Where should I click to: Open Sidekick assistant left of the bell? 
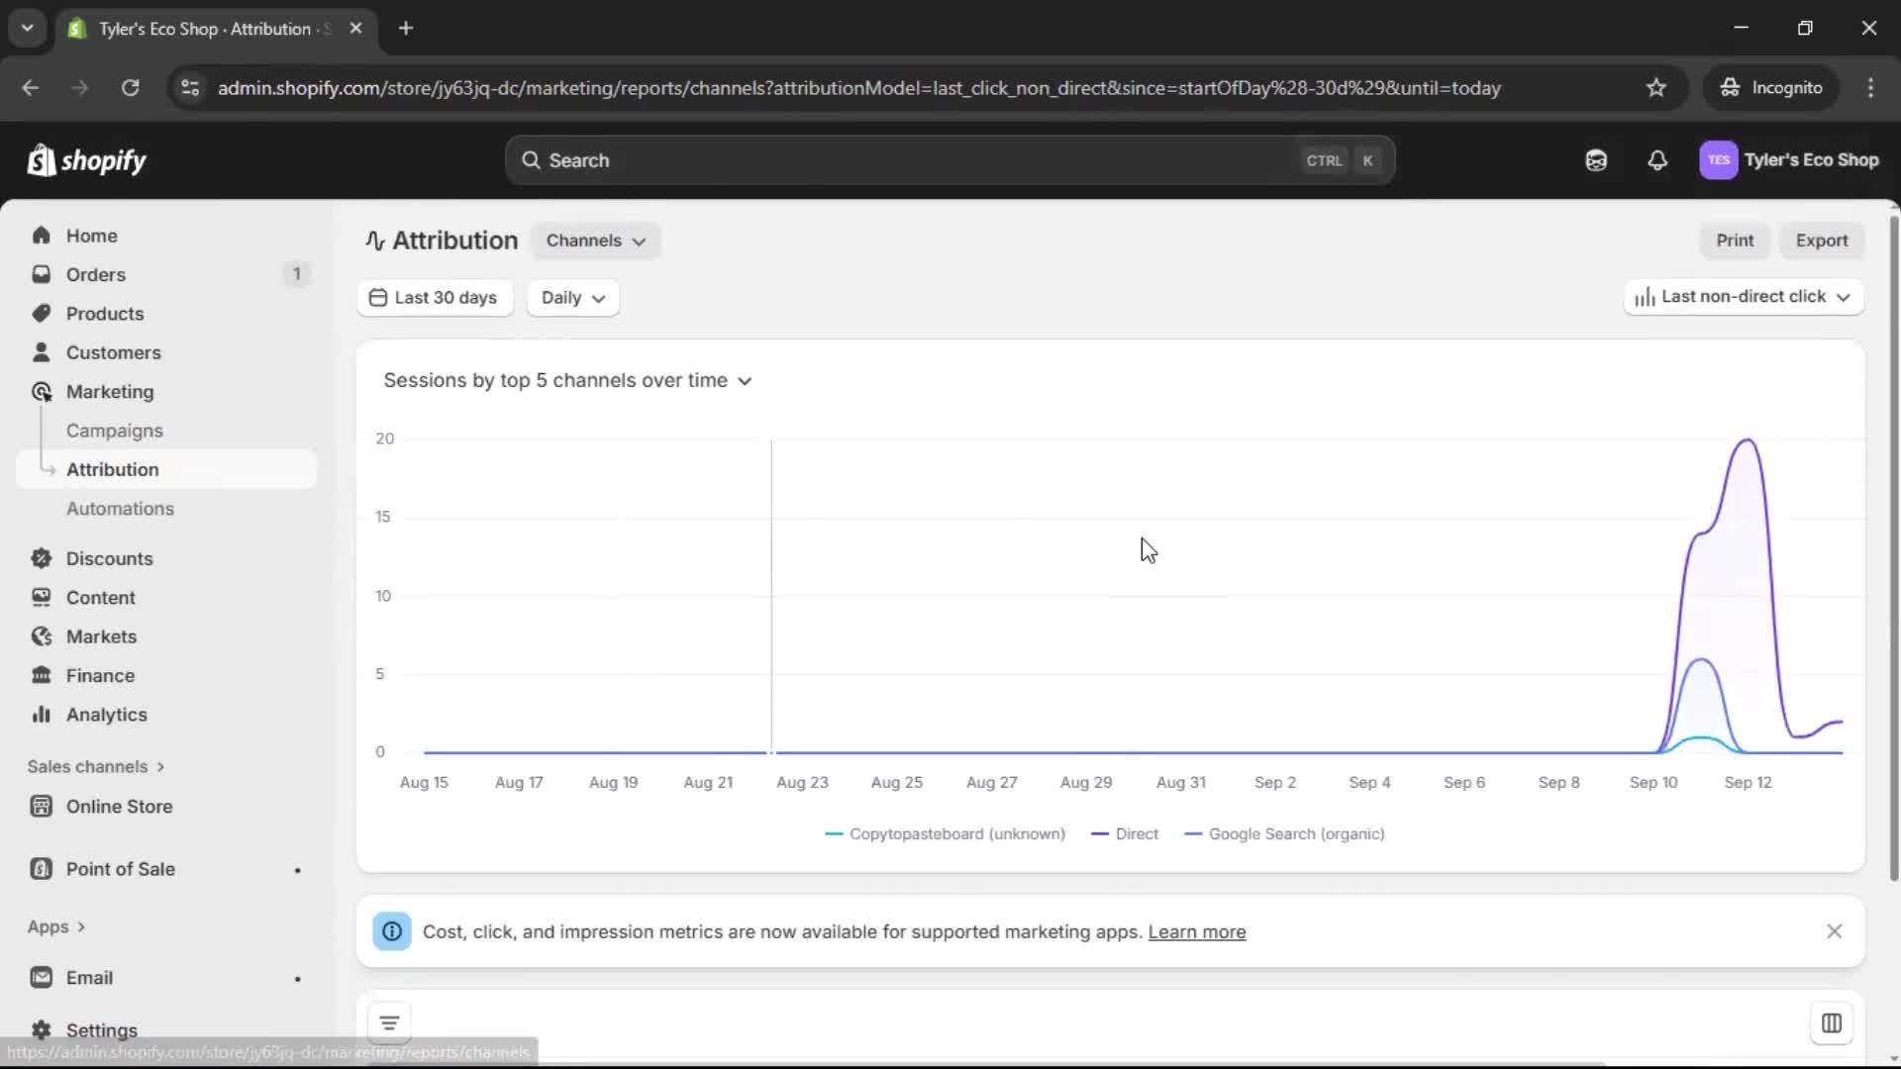(1596, 160)
